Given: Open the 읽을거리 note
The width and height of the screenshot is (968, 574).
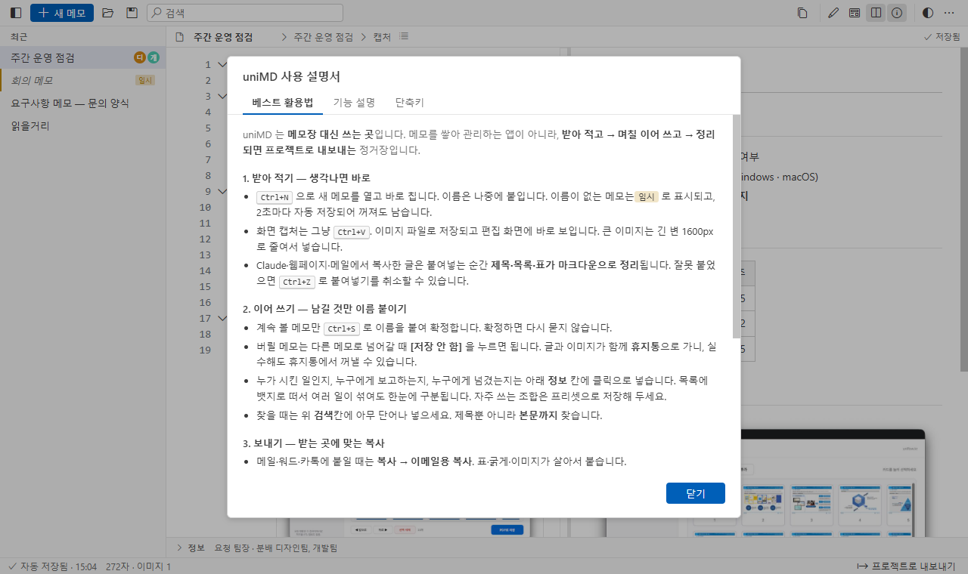Looking at the screenshot, I should (82, 125).
